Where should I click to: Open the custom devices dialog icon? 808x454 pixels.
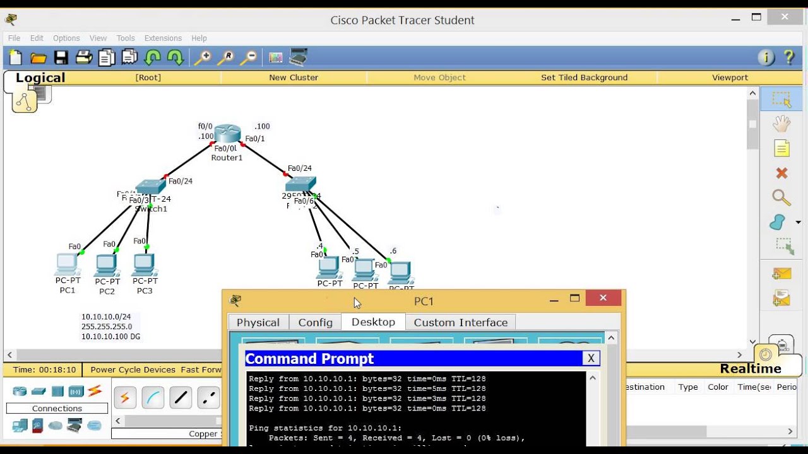click(x=299, y=58)
